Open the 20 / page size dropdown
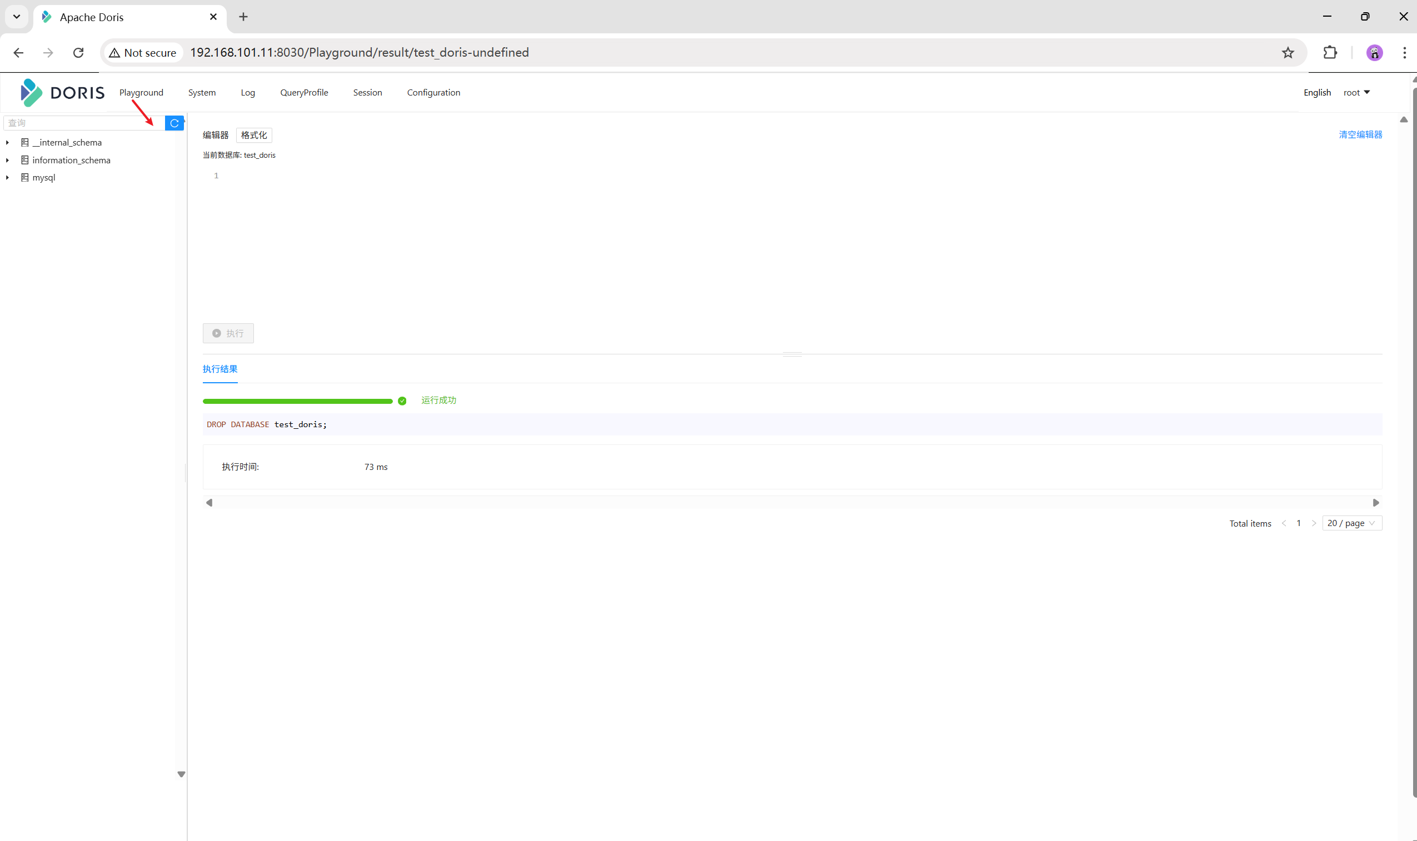This screenshot has width=1417, height=841. [1351, 523]
